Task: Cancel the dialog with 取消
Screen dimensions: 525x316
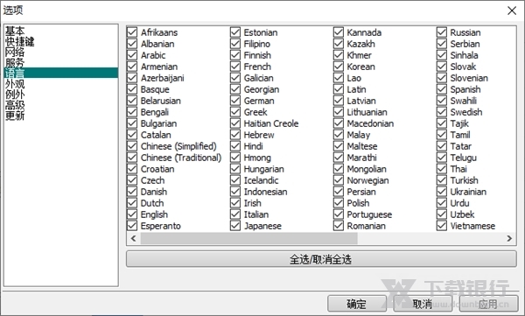Action: coord(423,304)
